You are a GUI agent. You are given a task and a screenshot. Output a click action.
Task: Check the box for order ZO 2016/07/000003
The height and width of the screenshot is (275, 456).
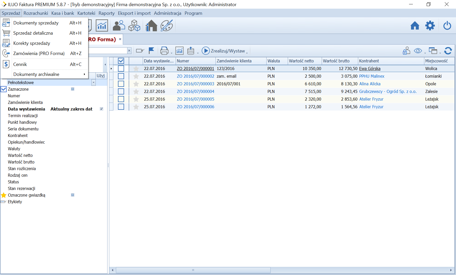(121, 84)
